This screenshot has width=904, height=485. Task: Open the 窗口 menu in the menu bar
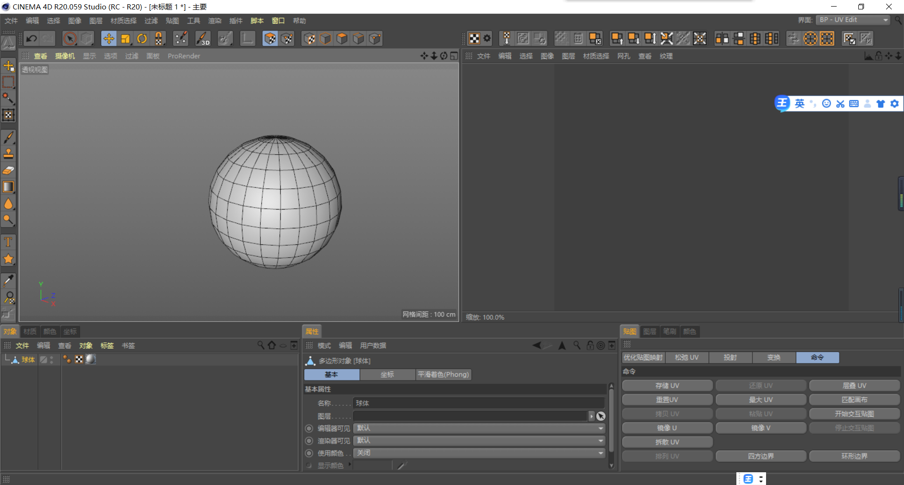coord(278,20)
